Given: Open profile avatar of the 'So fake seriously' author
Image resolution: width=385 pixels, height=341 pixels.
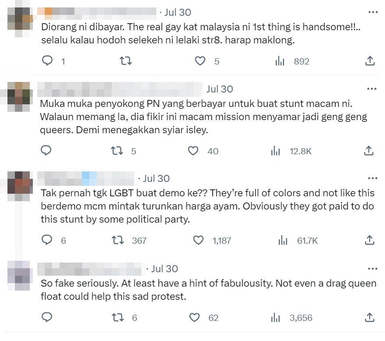Looking at the screenshot, I should 19,276.
